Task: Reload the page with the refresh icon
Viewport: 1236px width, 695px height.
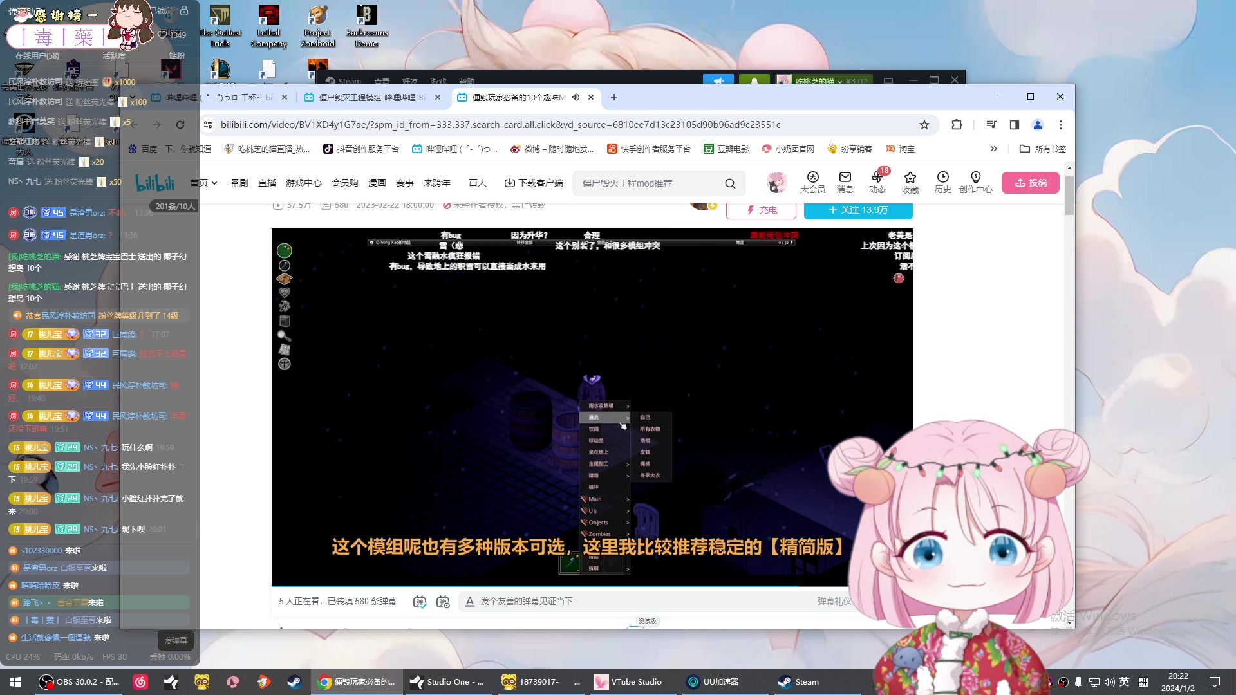Action: click(180, 125)
